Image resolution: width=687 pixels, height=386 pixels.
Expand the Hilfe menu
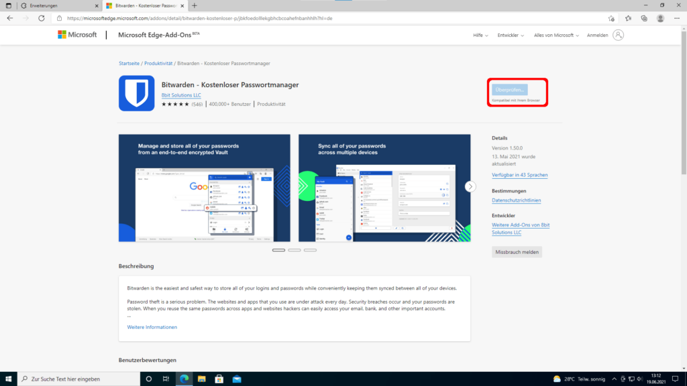pyautogui.click(x=480, y=35)
